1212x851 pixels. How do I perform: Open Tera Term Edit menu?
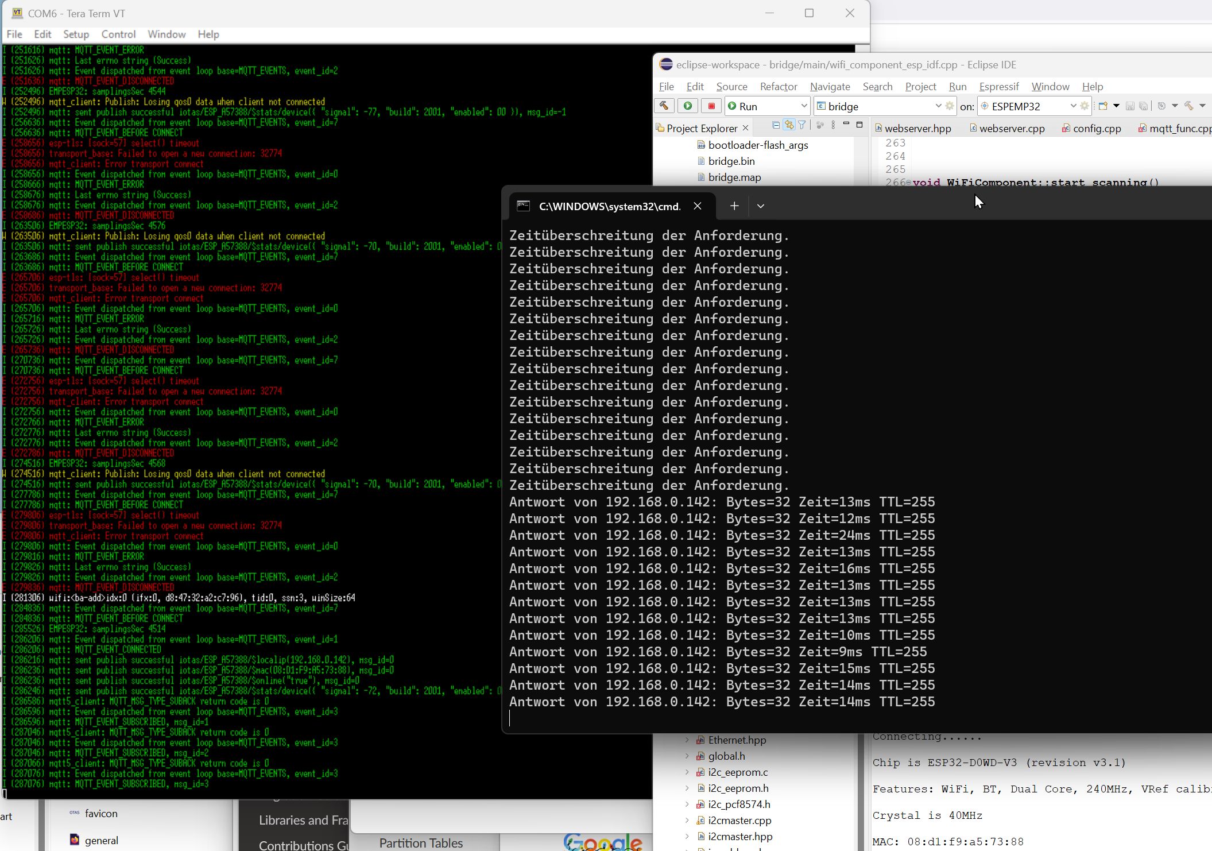pos(42,34)
